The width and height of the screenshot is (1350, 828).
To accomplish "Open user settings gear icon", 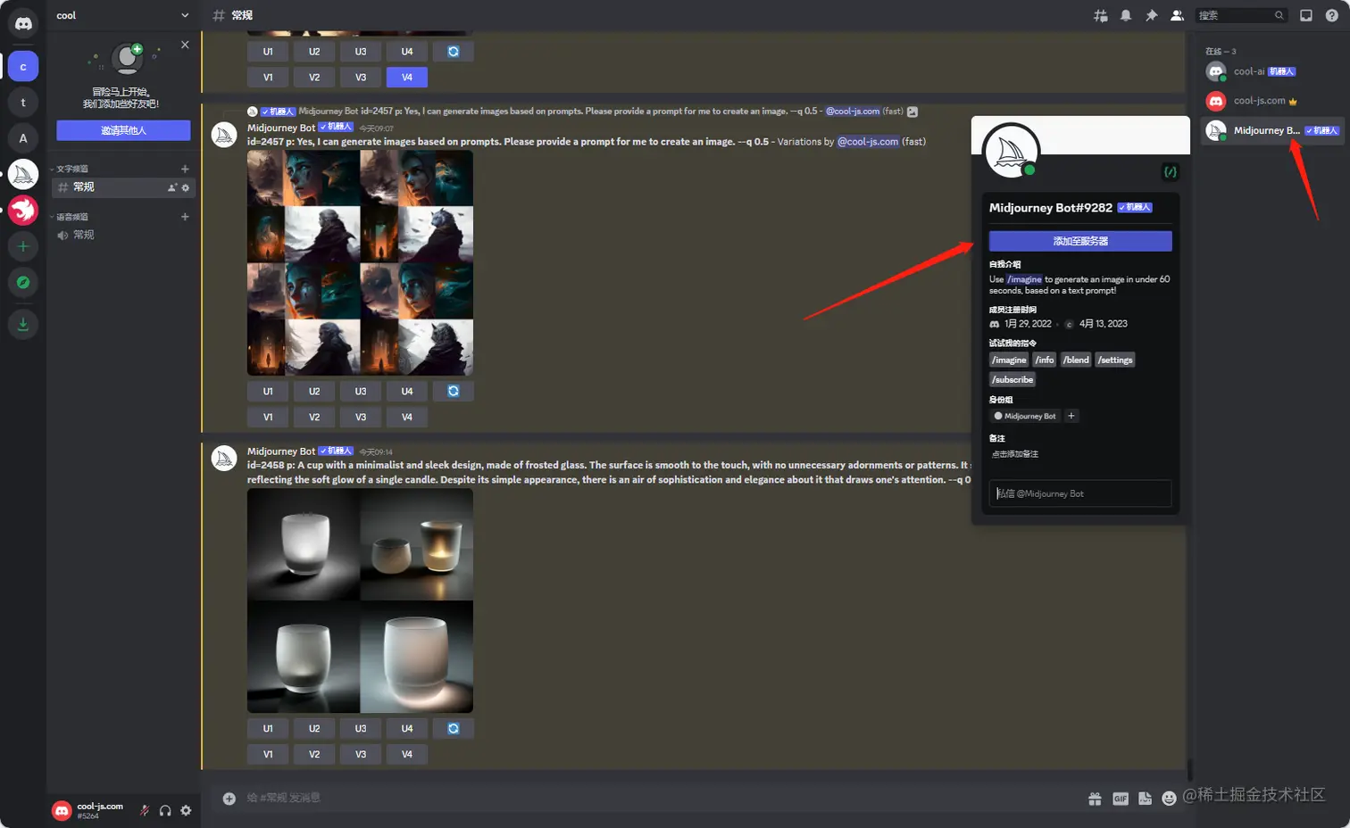I will click(x=186, y=810).
